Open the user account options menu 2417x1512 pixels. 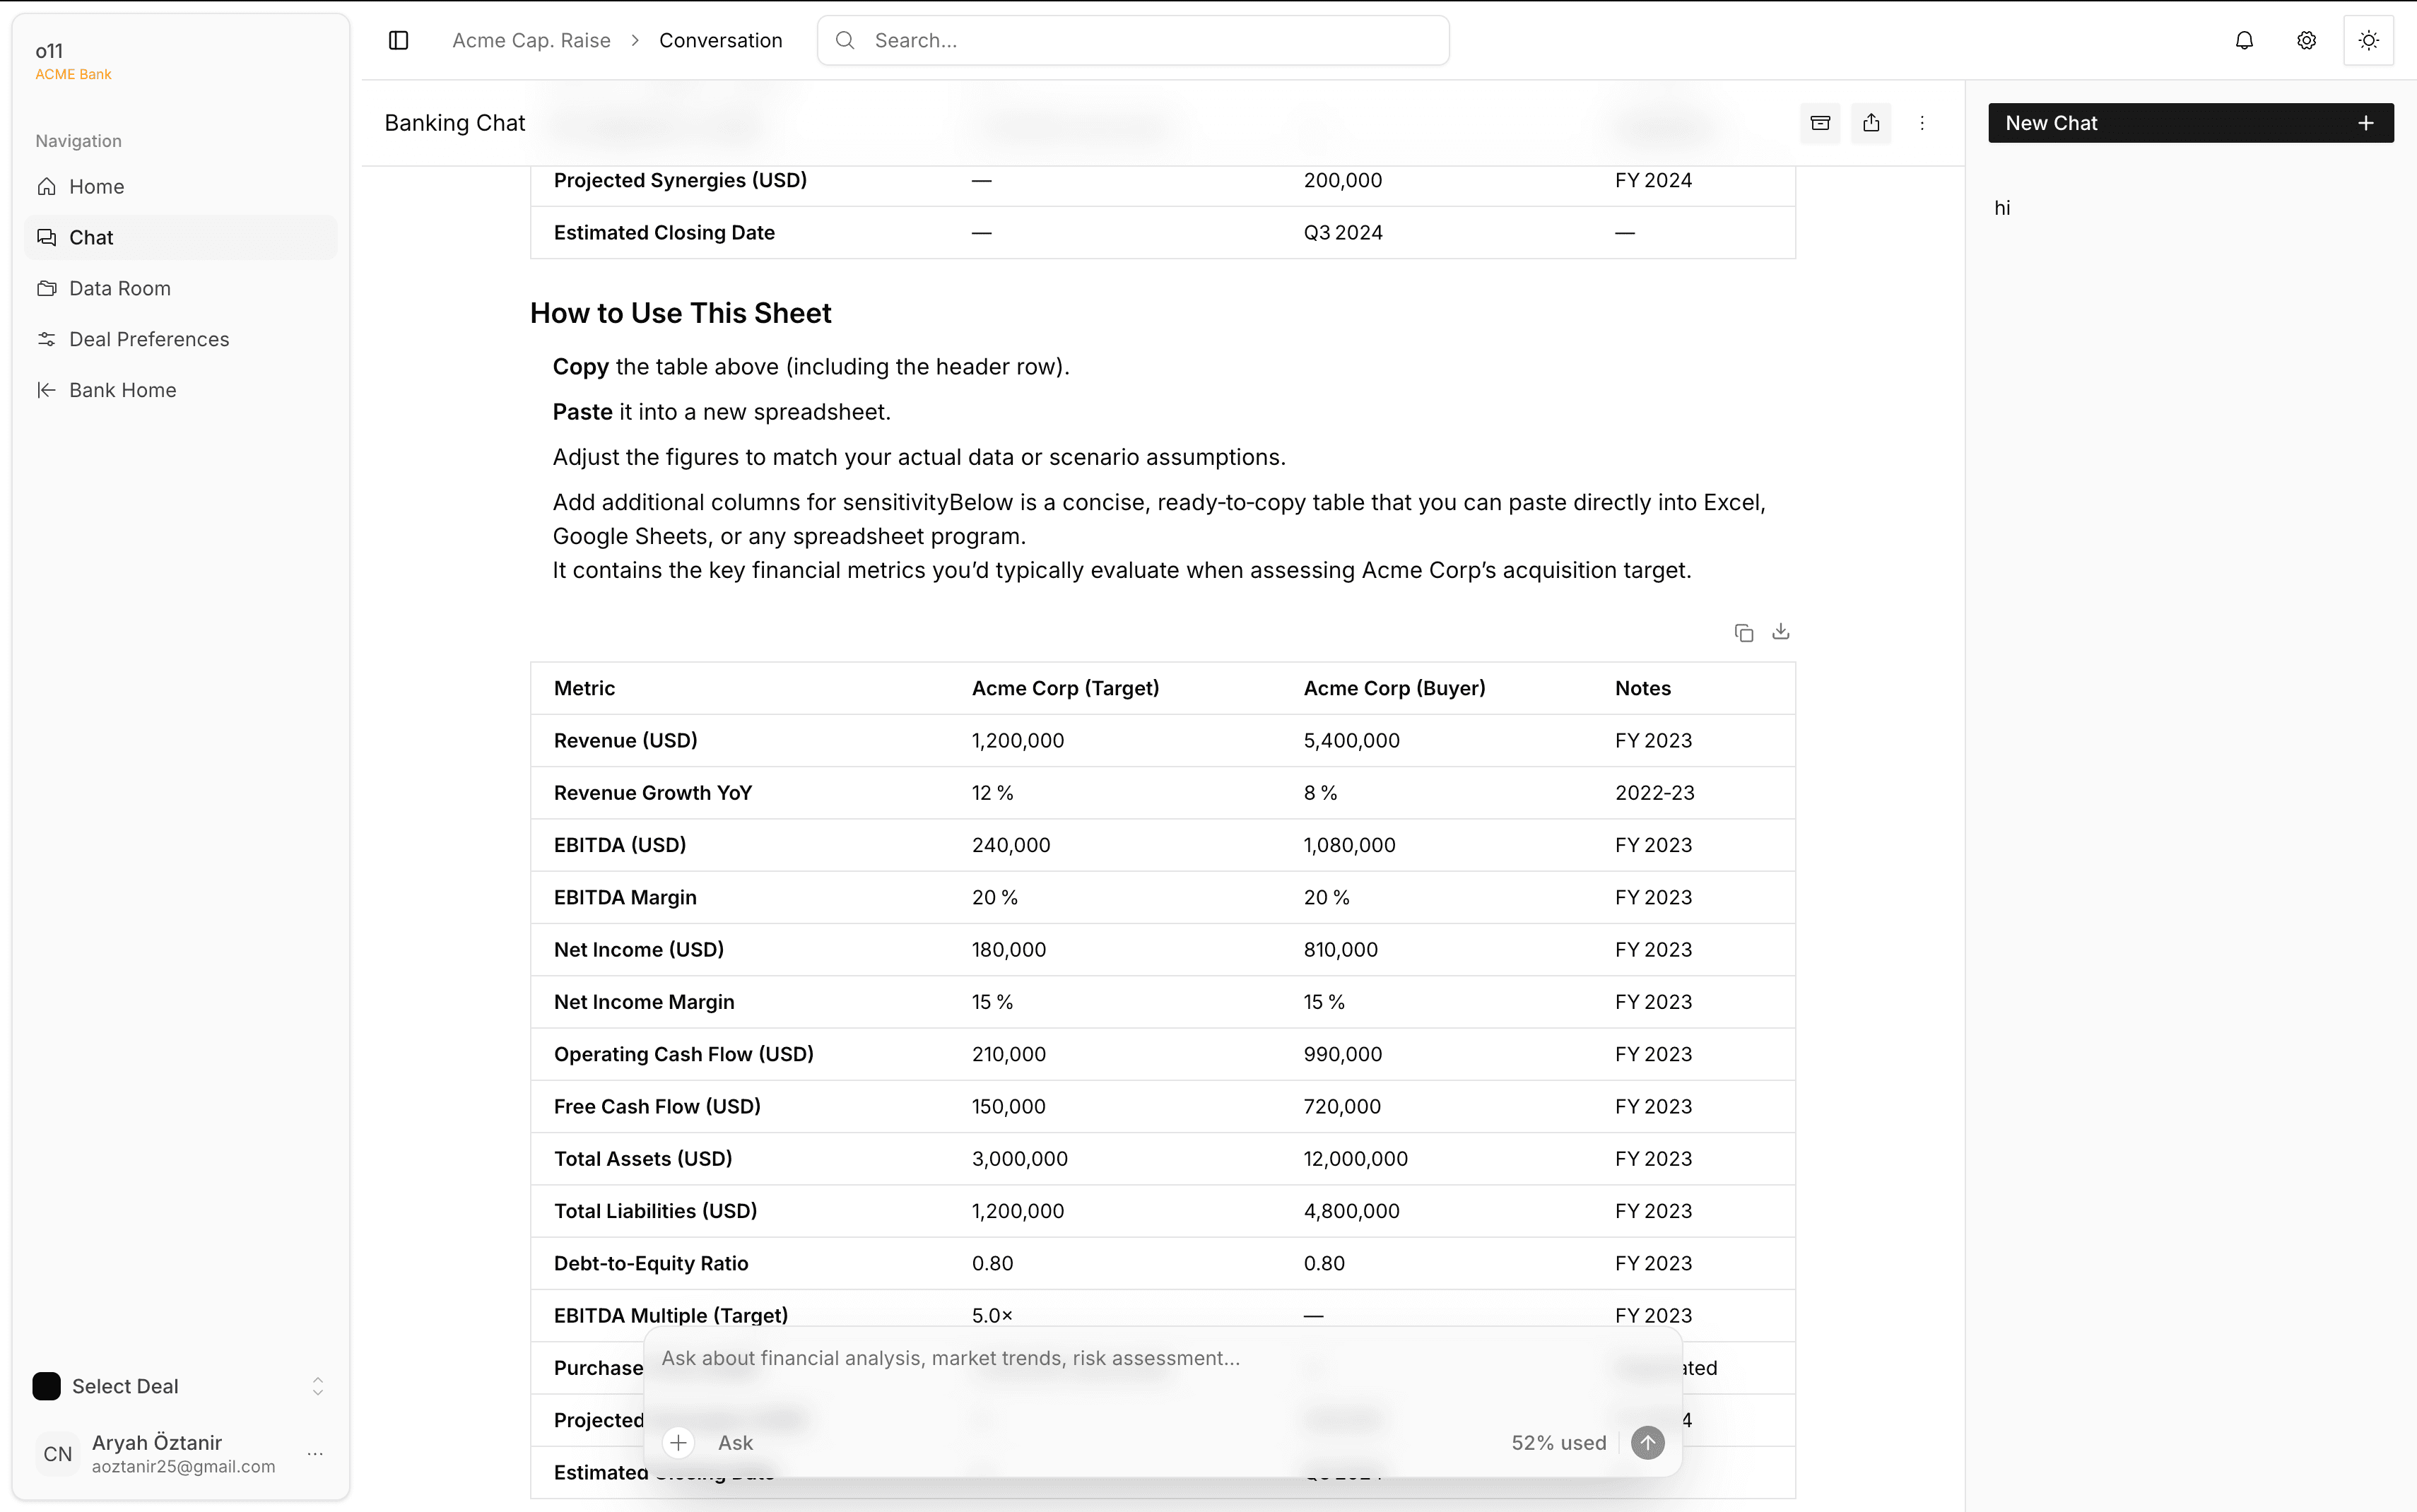coord(315,1453)
